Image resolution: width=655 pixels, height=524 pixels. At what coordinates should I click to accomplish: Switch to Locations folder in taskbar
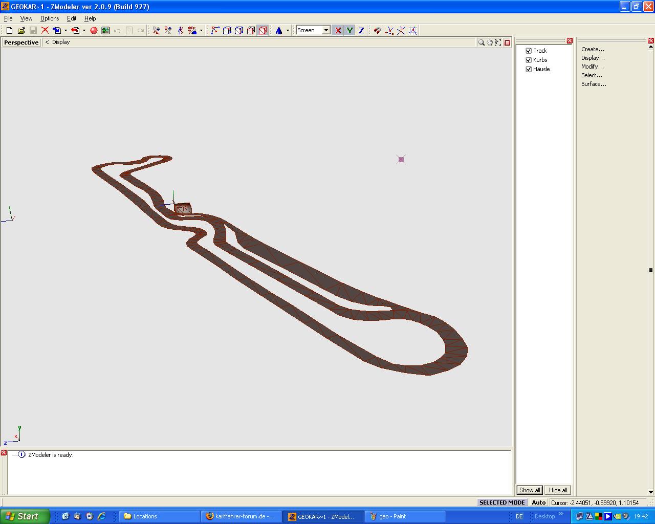(159, 516)
